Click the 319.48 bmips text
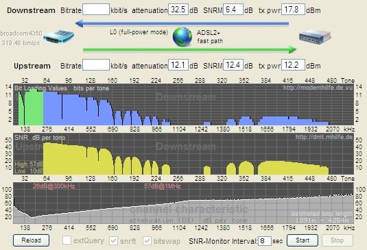 [x=21, y=43]
